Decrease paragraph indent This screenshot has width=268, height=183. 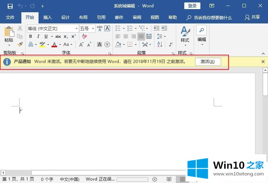click(157, 28)
